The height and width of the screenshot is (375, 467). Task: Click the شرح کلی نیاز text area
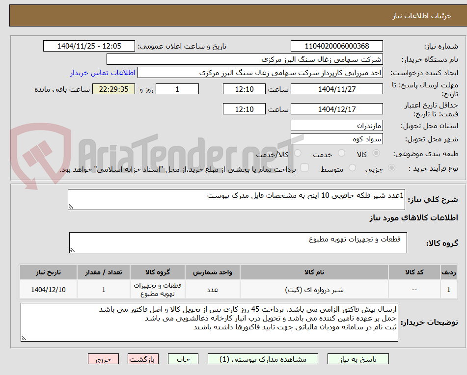[236, 199]
